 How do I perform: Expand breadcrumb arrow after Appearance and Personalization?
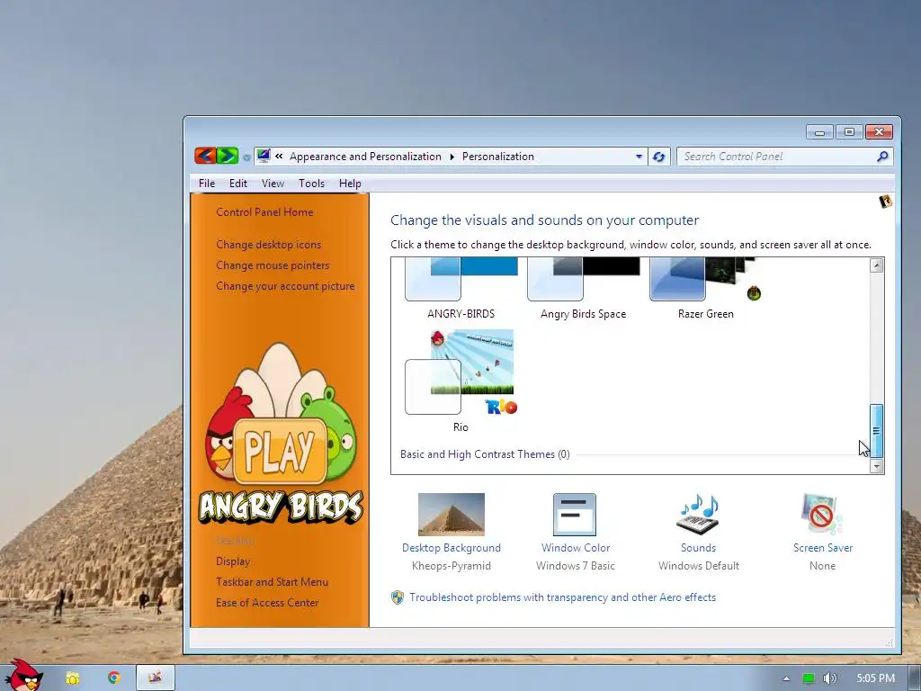click(452, 157)
